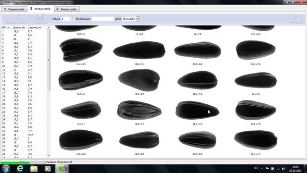The image size is (307, 173).
Task: Click the network signal tray icon
Action: pyautogui.click(x=278, y=169)
